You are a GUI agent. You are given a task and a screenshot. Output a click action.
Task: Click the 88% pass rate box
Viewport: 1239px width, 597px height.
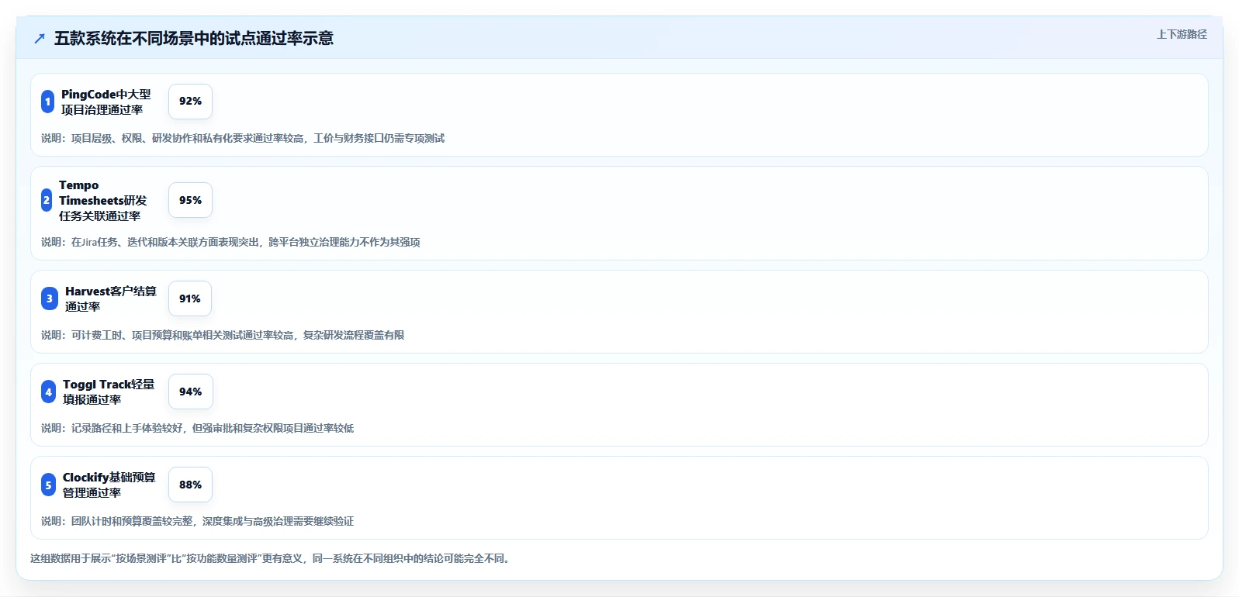point(190,485)
